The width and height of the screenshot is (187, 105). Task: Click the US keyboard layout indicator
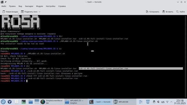tap(163, 102)
